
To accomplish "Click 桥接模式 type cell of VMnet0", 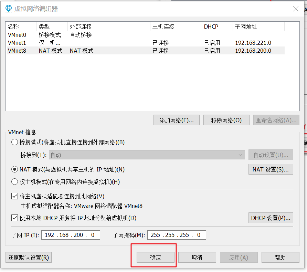I will [50, 35].
